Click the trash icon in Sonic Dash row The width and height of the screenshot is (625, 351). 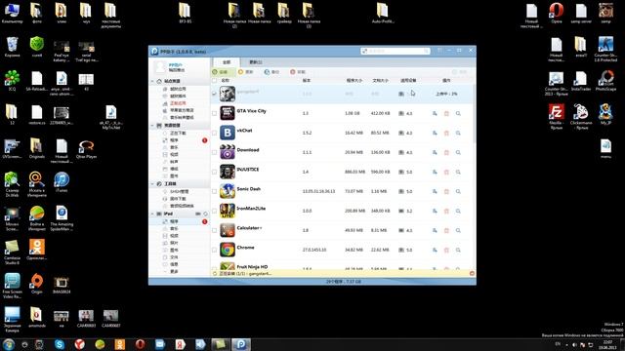446,191
